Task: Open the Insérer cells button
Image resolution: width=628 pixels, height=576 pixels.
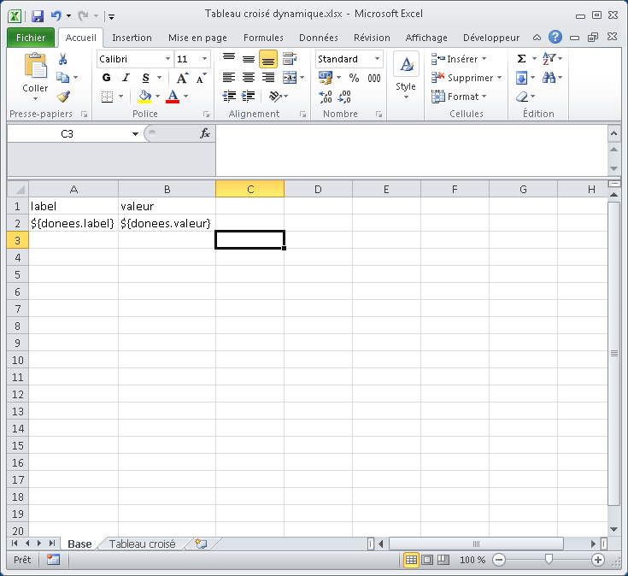Action: [x=461, y=59]
